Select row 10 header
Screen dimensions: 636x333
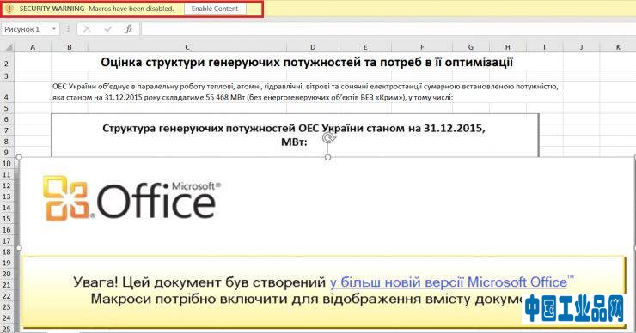pyautogui.click(x=7, y=164)
